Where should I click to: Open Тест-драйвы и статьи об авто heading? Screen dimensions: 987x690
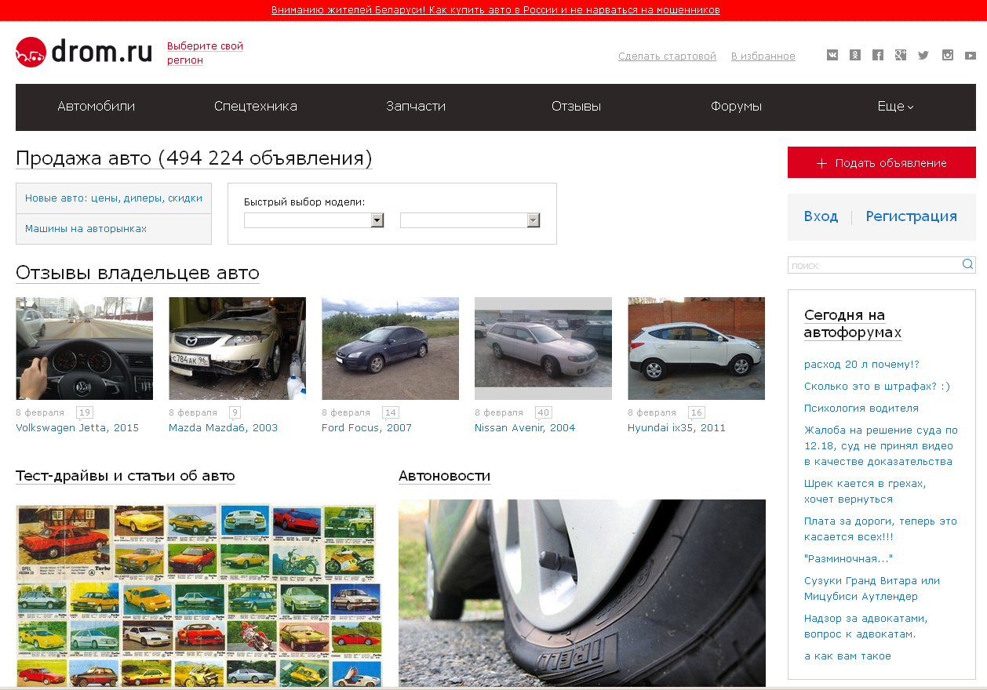pos(126,476)
